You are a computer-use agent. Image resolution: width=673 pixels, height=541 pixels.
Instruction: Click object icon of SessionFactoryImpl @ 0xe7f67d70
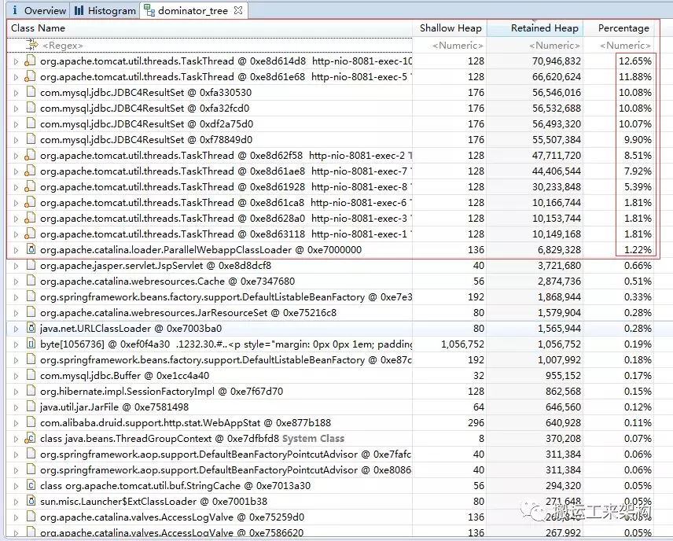pyautogui.click(x=31, y=391)
